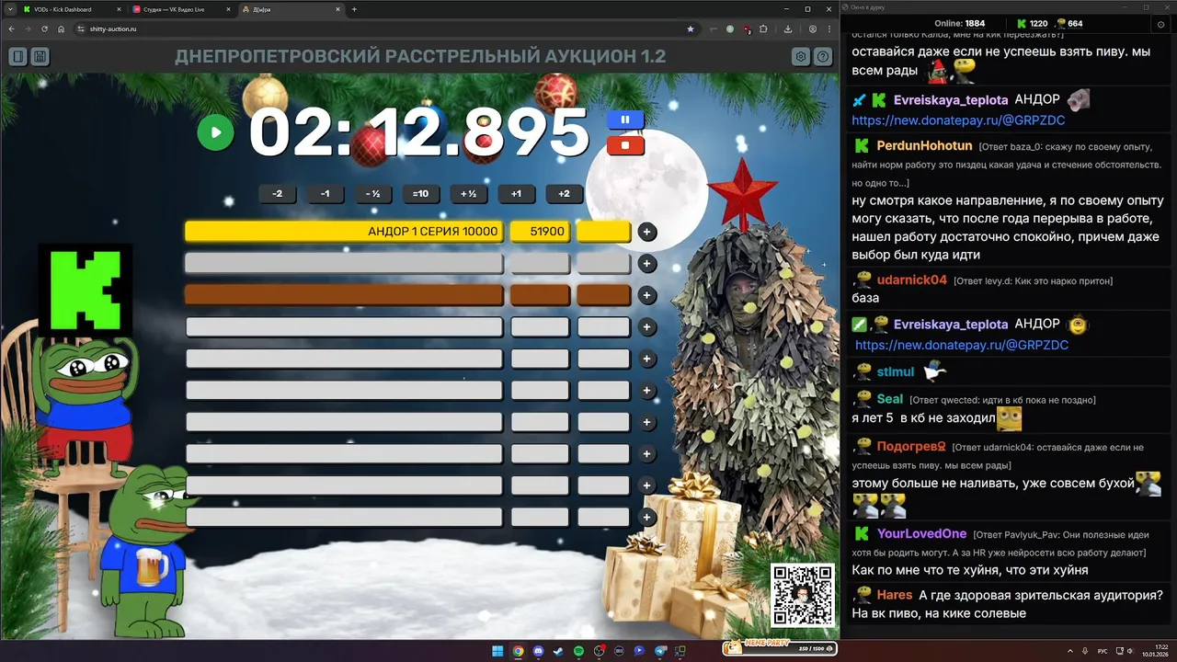Click the PerdunHohotun username in chat

924,146
